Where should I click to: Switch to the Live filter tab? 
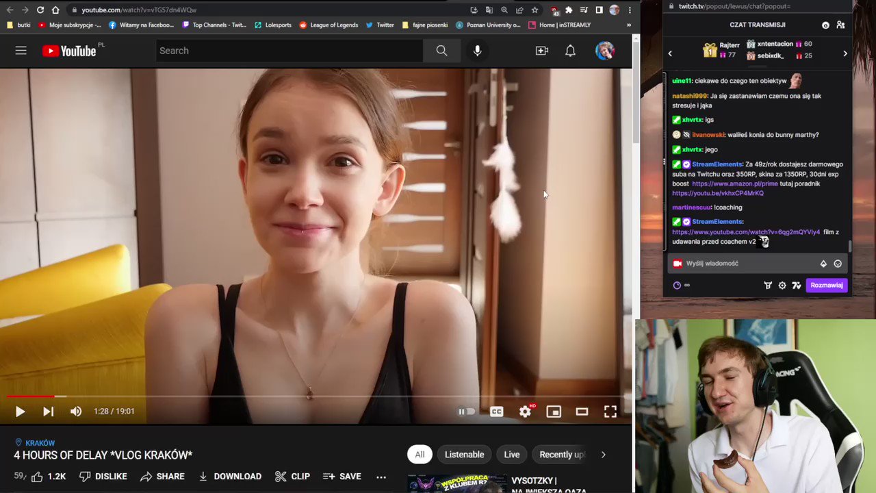[511, 454]
